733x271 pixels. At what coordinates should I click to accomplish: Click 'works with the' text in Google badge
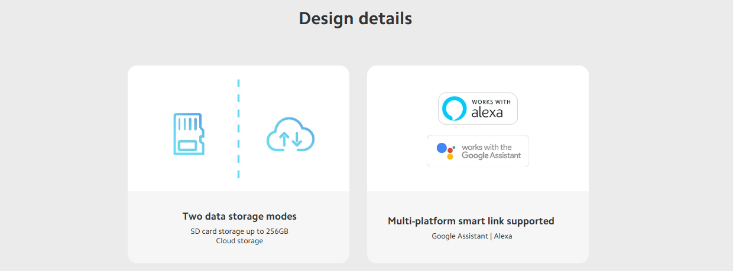tap(486, 147)
